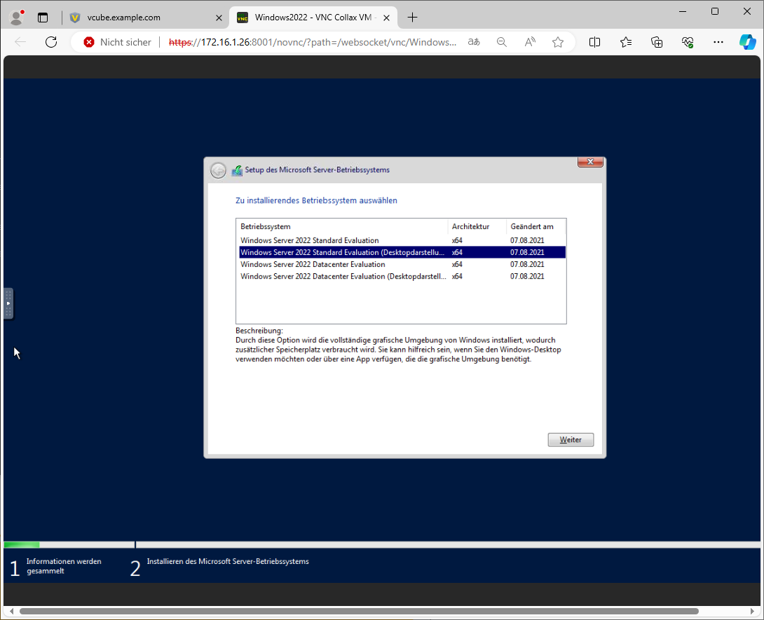Activate the read aloud icon

(530, 42)
